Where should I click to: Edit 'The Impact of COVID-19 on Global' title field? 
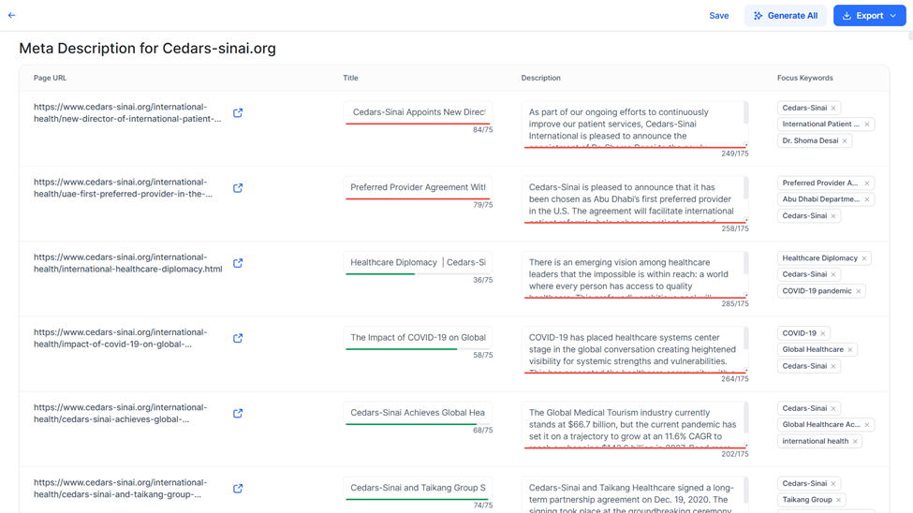418,337
